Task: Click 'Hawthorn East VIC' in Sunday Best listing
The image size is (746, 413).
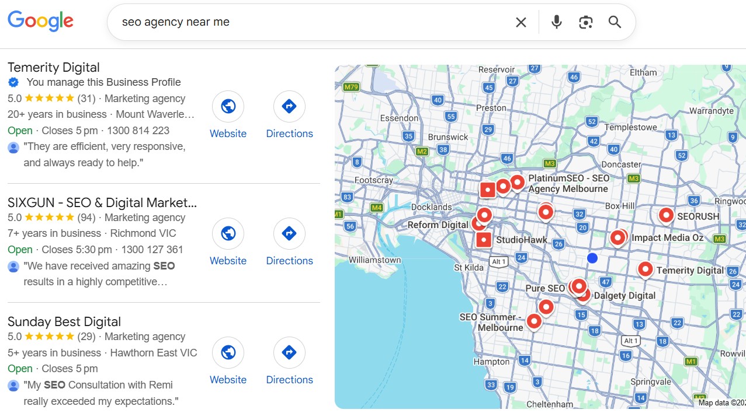Action: (154, 353)
